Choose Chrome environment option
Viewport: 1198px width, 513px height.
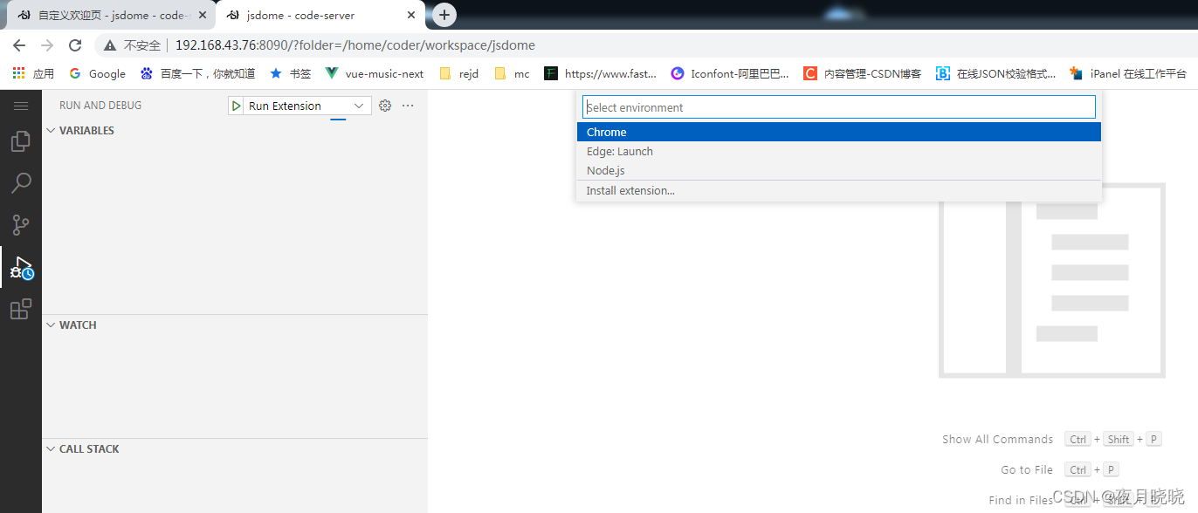pos(839,132)
